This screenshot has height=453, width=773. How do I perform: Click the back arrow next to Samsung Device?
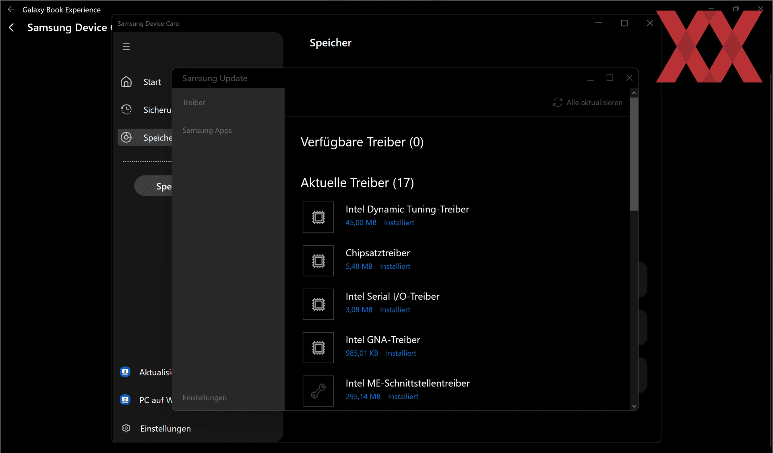pos(12,27)
